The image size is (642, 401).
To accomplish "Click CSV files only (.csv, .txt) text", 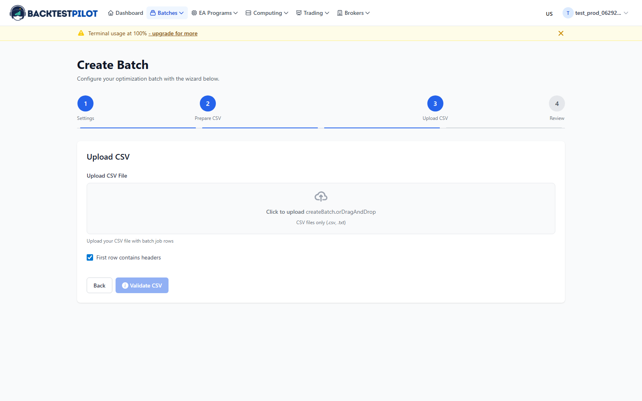I will click(321, 223).
